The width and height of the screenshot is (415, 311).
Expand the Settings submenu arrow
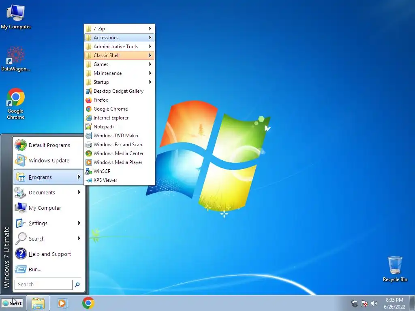point(79,223)
